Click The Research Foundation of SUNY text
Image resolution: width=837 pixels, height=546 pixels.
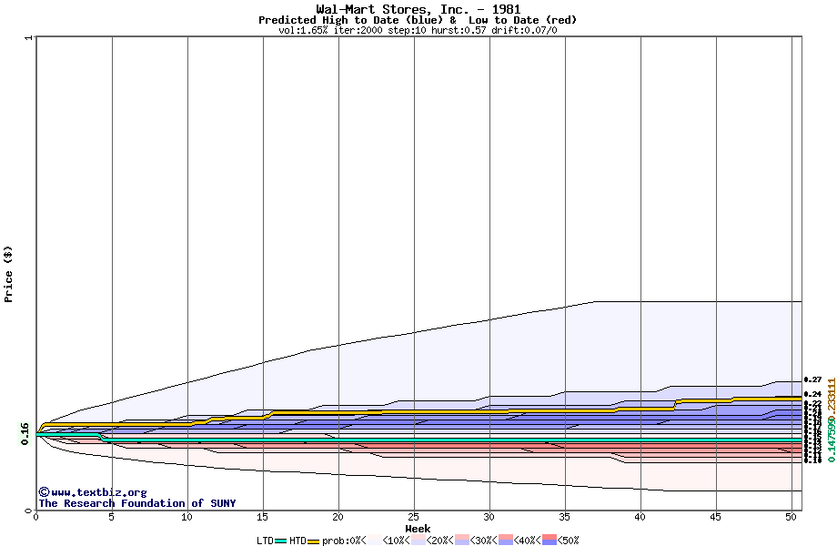[136, 503]
